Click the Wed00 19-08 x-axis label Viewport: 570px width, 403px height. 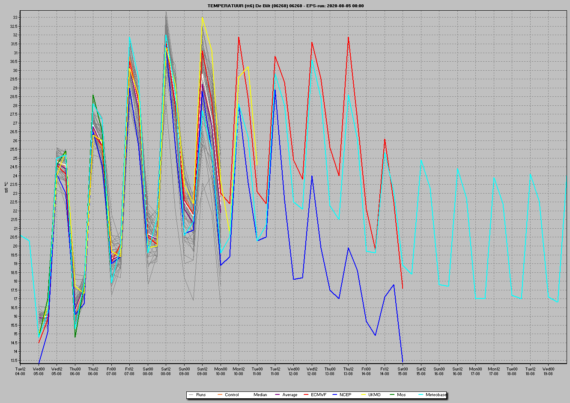coord(548,371)
